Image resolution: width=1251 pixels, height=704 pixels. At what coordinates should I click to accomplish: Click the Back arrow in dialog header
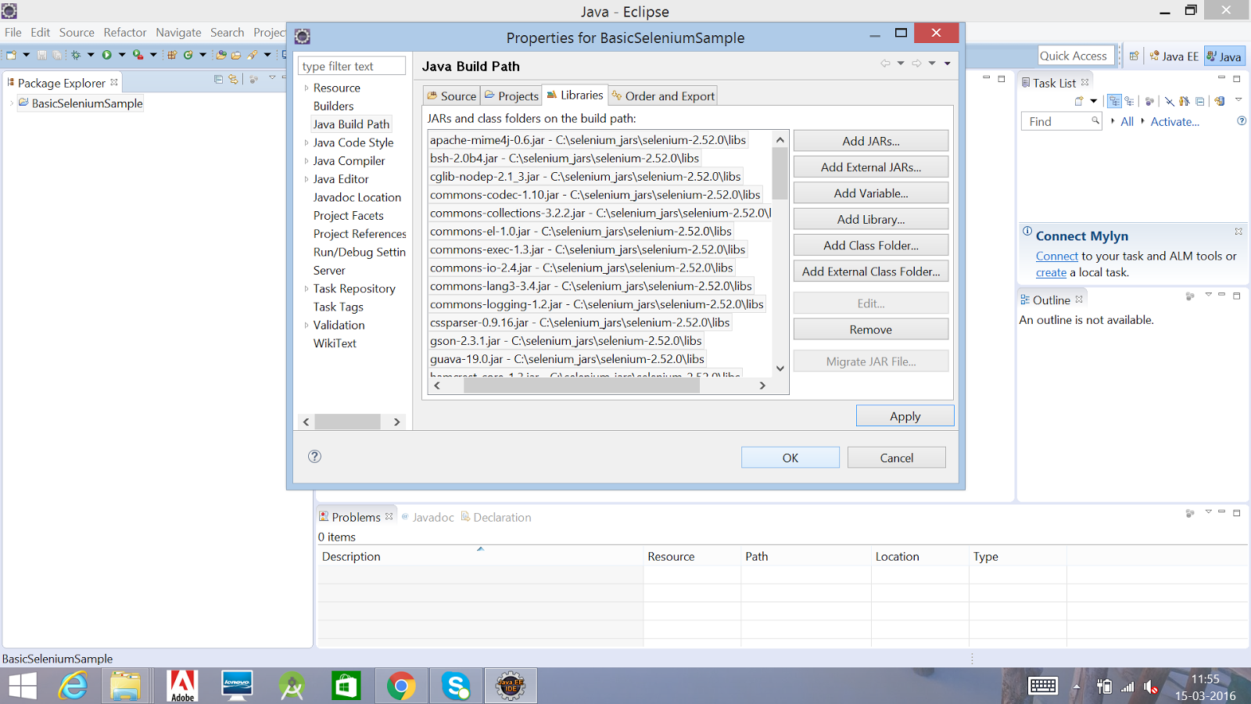[x=885, y=63]
